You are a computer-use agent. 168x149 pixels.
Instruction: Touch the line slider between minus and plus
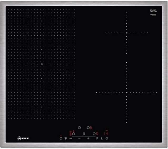(x=84, y=136)
